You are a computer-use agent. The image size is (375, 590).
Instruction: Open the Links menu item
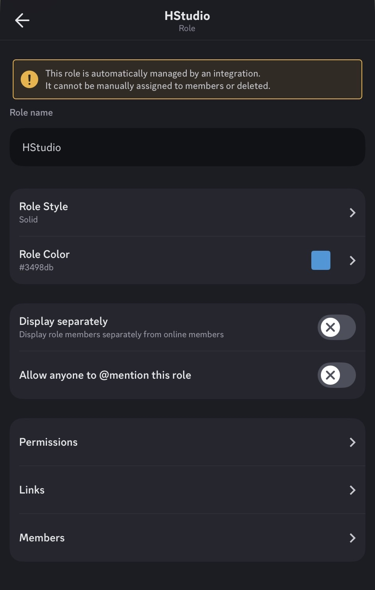32,490
